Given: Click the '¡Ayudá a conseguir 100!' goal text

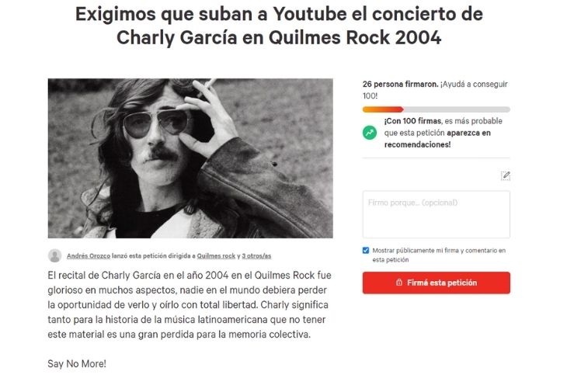Looking at the screenshot, I should (435, 90).
